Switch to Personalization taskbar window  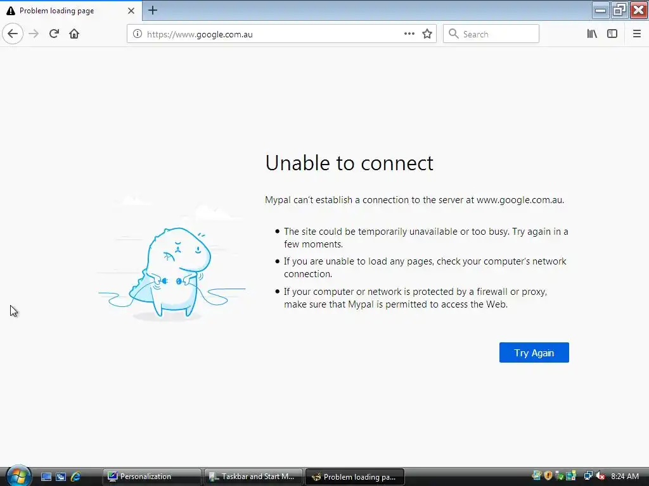pos(152,477)
